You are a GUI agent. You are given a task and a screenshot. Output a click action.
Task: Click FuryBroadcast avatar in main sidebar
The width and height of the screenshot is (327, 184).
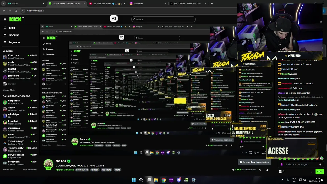point(5,156)
